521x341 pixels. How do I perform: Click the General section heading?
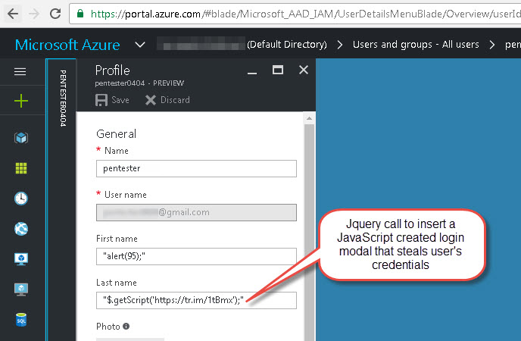click(116, 134)
